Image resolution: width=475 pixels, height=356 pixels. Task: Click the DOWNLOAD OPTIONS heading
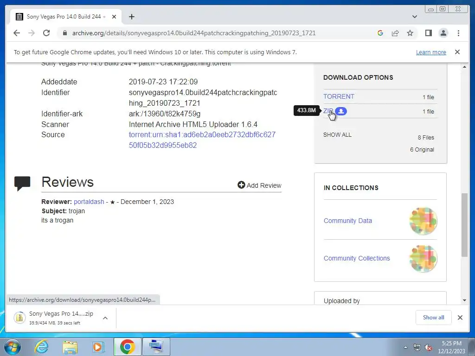358,77
